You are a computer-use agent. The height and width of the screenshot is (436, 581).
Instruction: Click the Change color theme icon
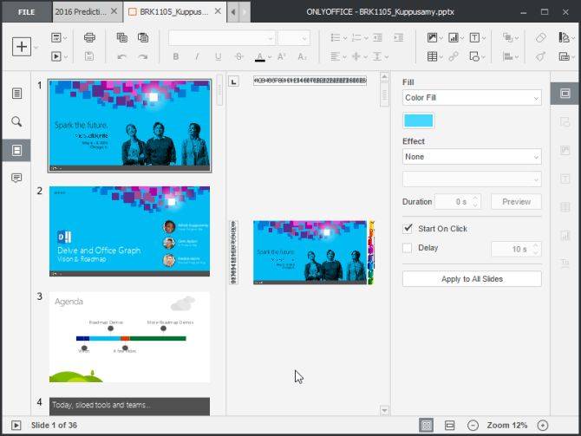coord(564,37)
